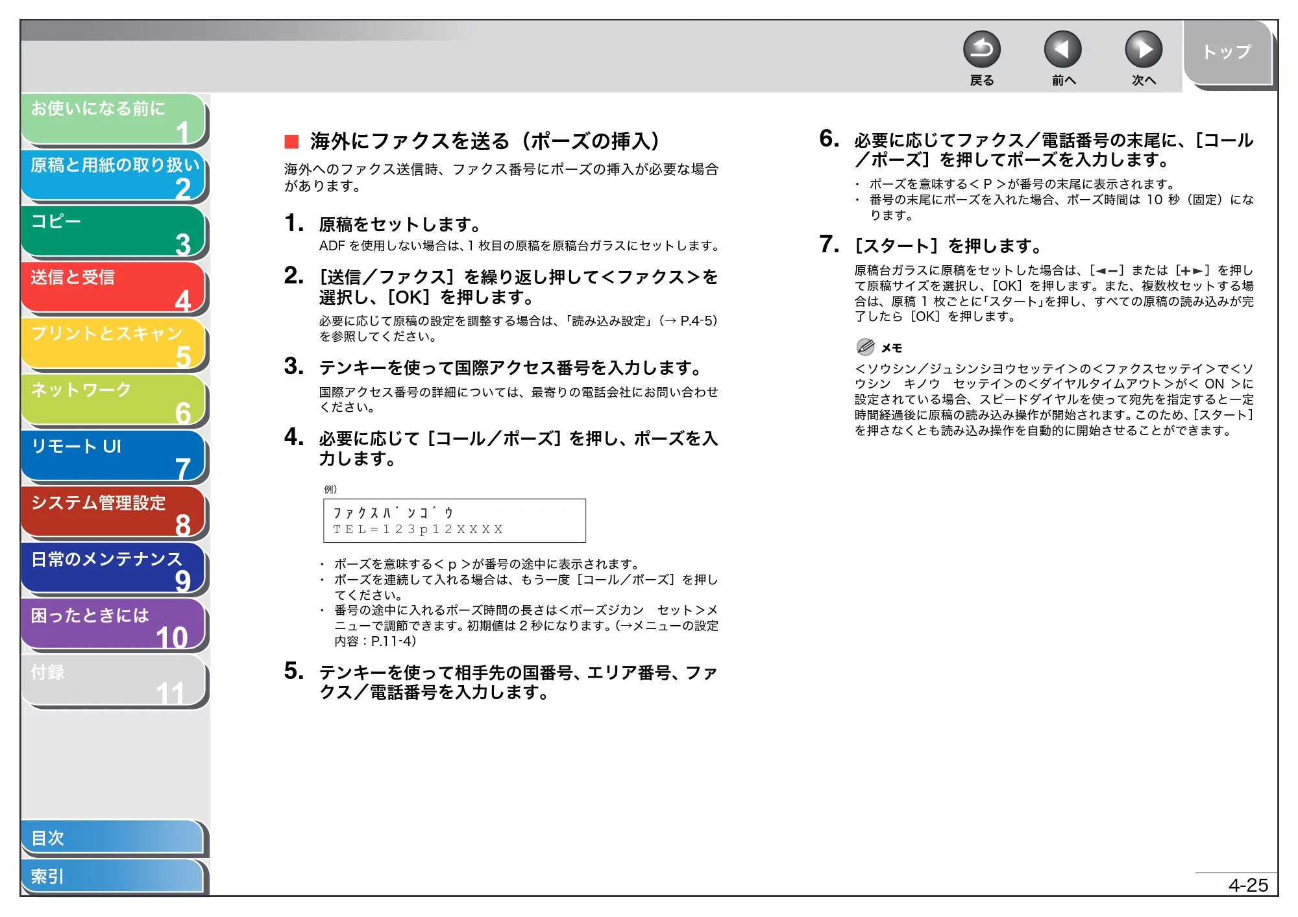Click step 1 text 原稿をセットします。

point(400,224)
